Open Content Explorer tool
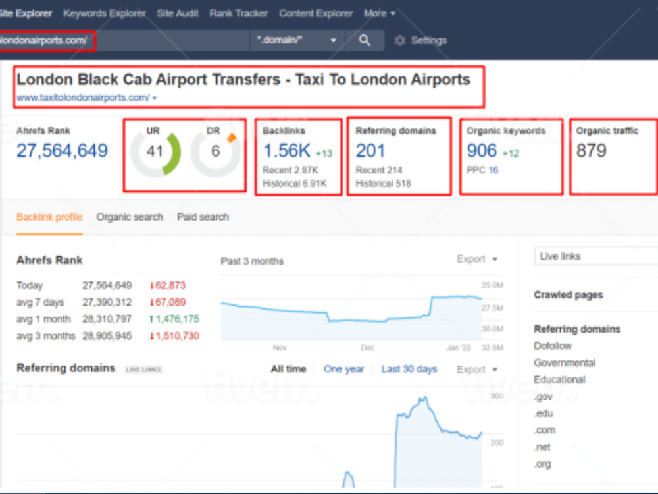Image resolution: width=658 pixels, height=494 pixels. (x=316, y=13)
